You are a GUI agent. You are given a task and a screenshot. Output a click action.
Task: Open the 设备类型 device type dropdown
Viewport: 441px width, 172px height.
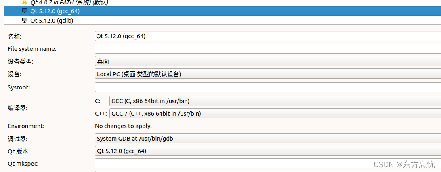[x=267, y=62]
